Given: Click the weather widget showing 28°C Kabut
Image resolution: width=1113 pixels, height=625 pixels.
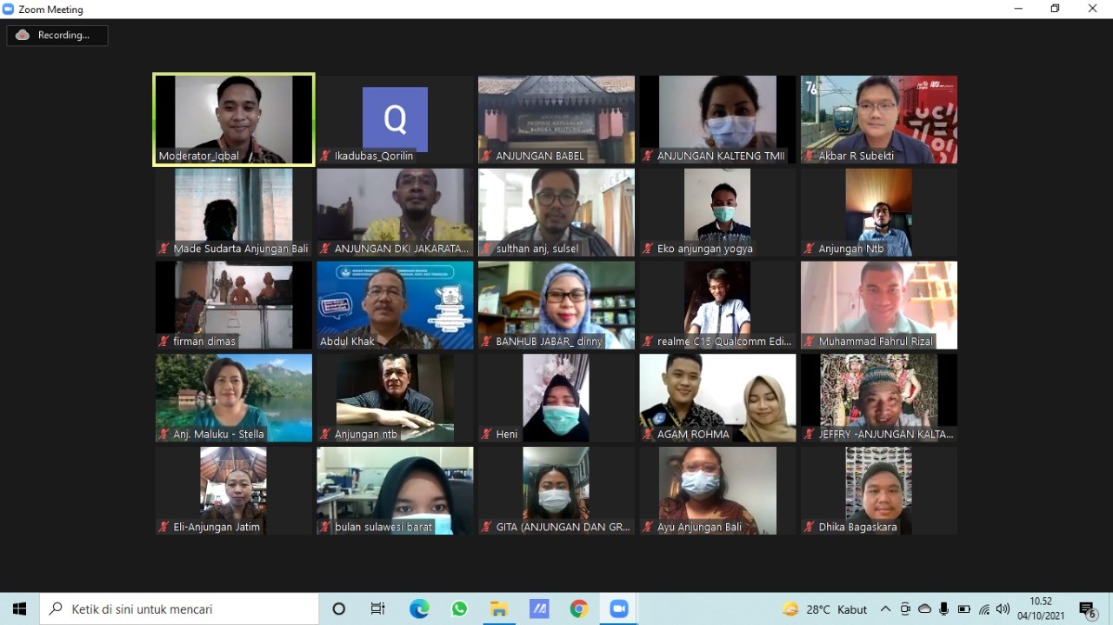Looking at the screenshot, I should 824,608.
